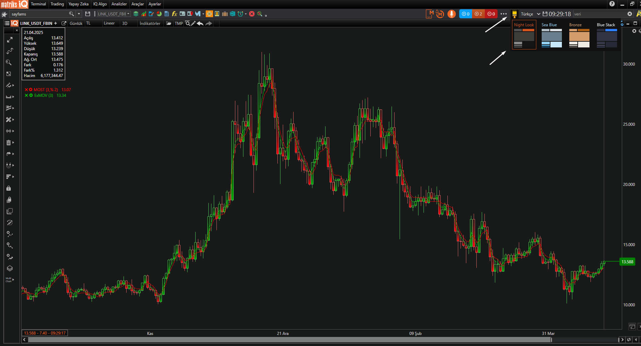Viewport: 641px width, 346px height.
Task: Open the Trading menu
Action: click(57, 4)
